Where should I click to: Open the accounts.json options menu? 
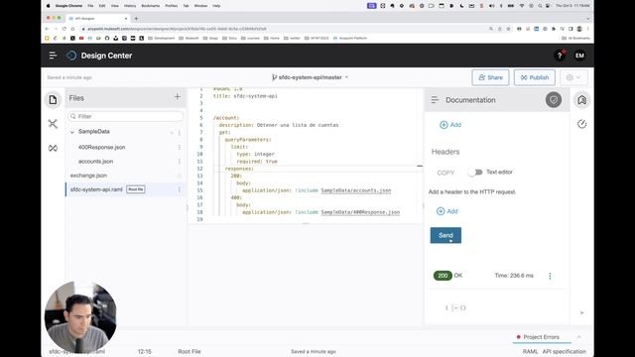click(x=179, y=162)
